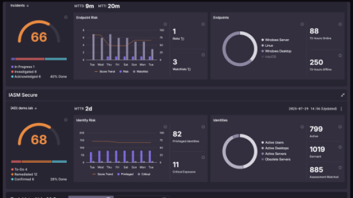Screen dimensions: 353x198
Task: Toggle Watchlist legend in Endpoint Risk chart
Action: pyautogui.click(x=141, y=71)
